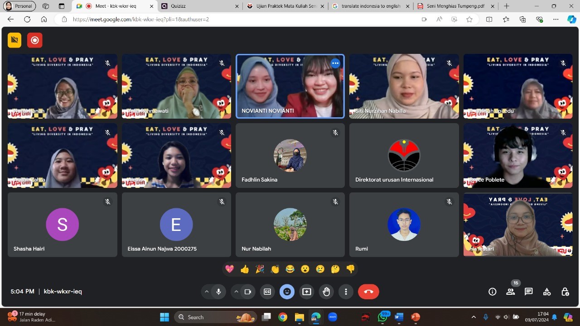Open audio settings arrow beside the microphone

(x=207, y=292)
